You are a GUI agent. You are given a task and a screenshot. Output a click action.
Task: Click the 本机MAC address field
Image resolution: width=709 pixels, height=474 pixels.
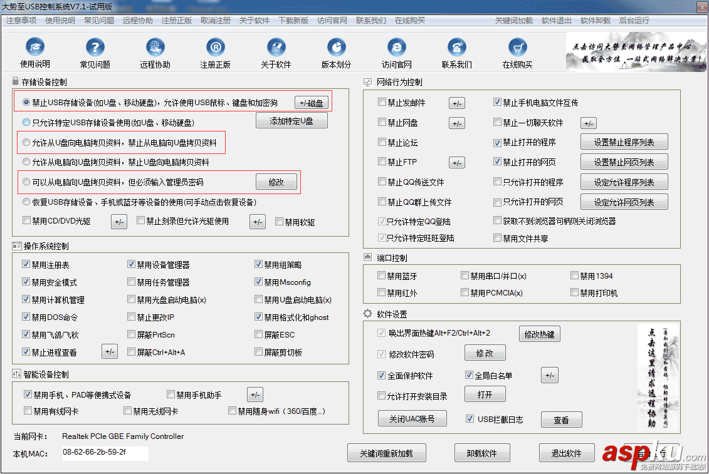(104, 451)
